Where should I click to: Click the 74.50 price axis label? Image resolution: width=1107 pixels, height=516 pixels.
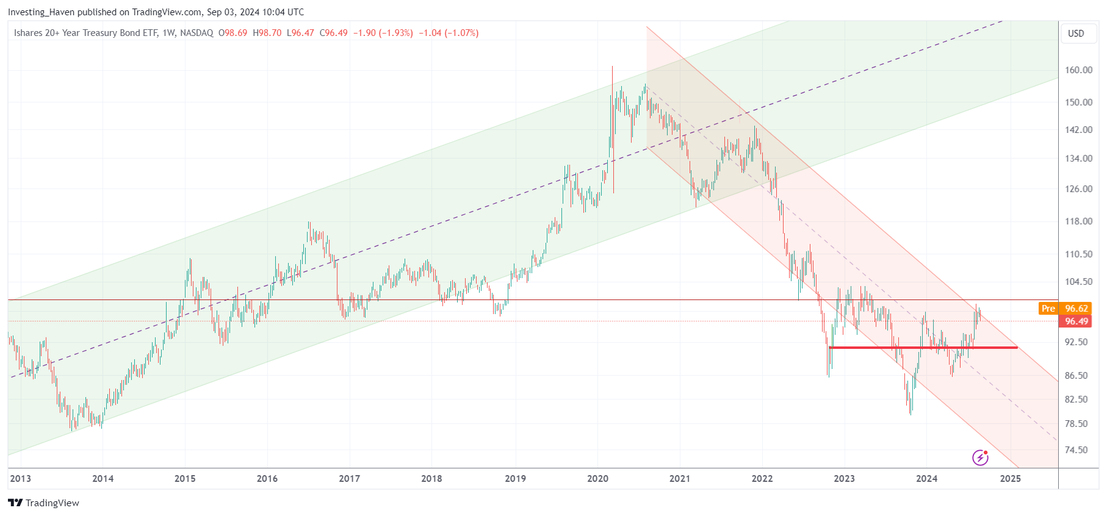tap(1076, 450)
